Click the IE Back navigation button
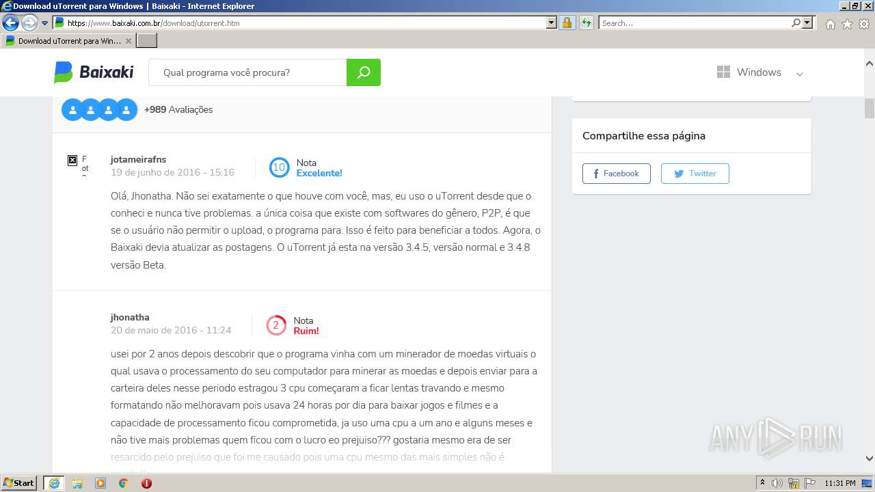This screenshot has height=492, width=875. click(10, 23)
